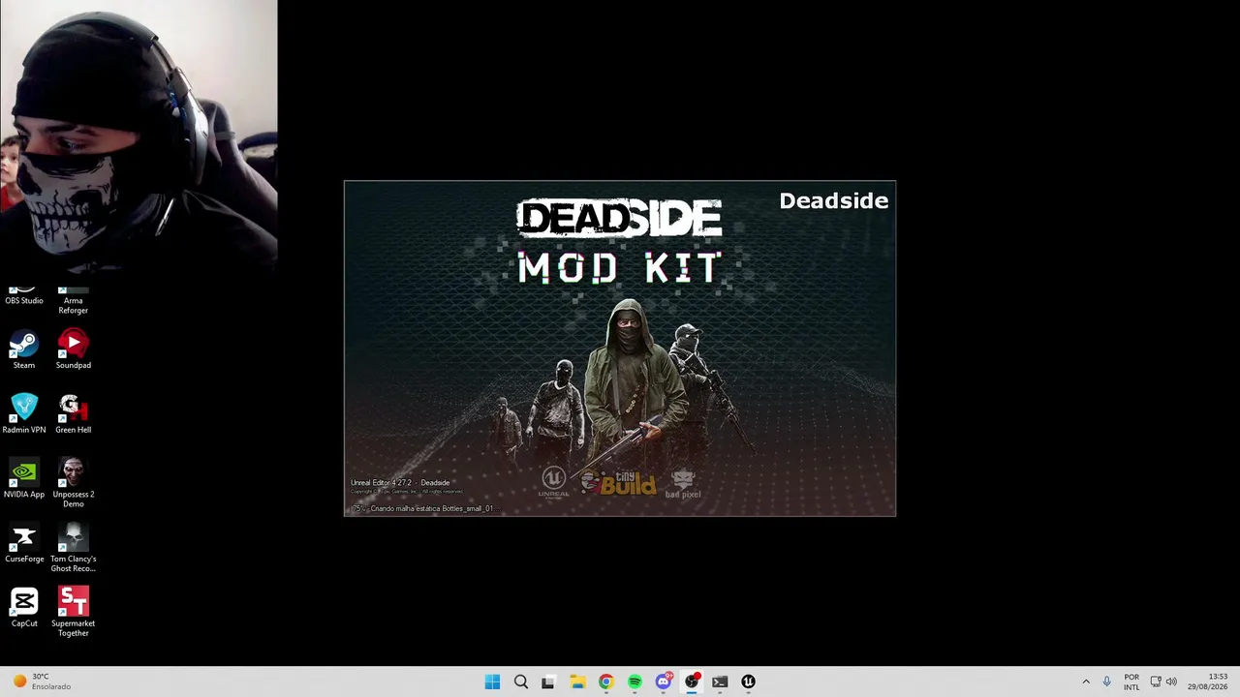This screenshot has height=697, width=1240.
Task: Switch to Unreal Editor on the taskbar
Action: [x=748, y=682]
